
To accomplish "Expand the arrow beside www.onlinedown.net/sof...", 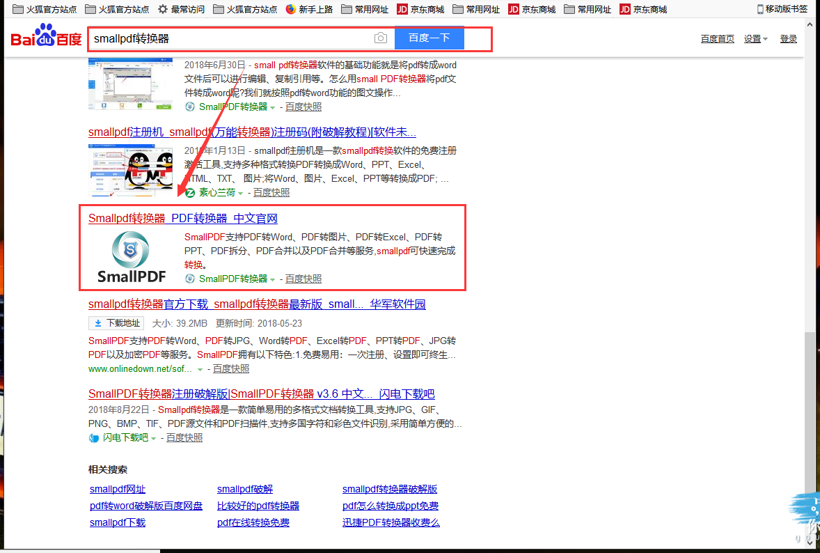I will click(199, 369).
